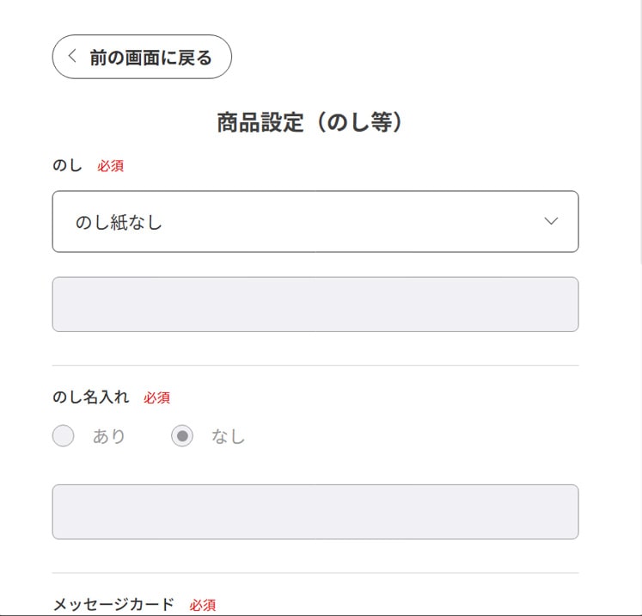Viewport: 642px width, 616px height.
Task: Click the 必須 tag beside メッセージカード
Action: (x=203, y=606)
